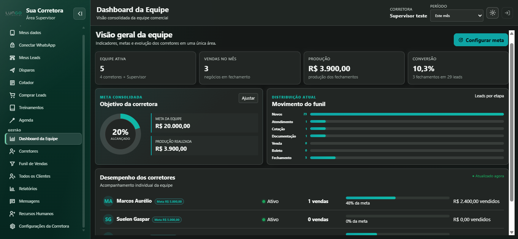Open Agenda from sidebar
Image resolution: width=518 pixels, height=239 pixels.
[x=43, y=120]
